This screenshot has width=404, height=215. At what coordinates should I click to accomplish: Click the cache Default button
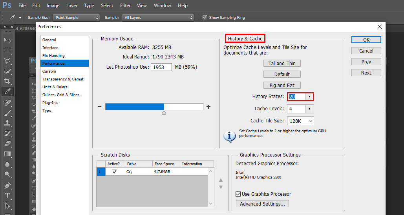coord(282,75)
